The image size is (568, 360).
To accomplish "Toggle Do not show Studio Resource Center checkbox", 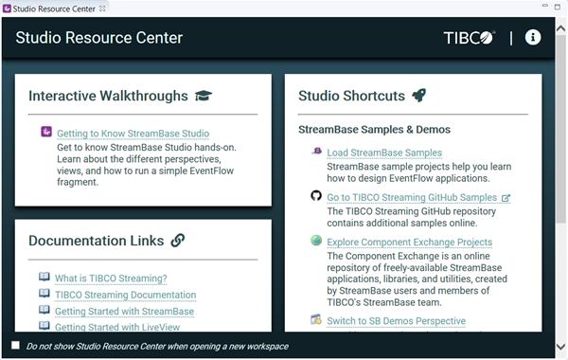I will point(15,345).
